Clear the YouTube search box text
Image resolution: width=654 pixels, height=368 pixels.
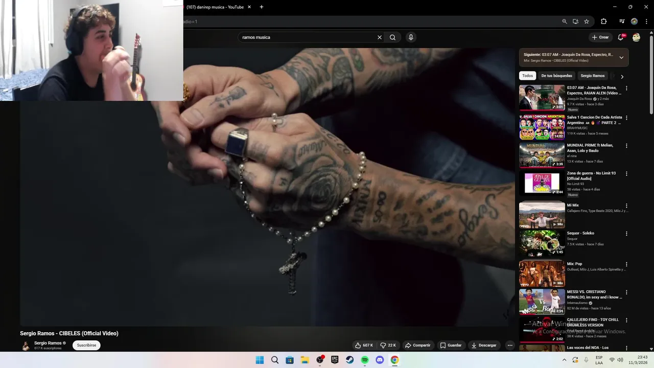(380, 37)
